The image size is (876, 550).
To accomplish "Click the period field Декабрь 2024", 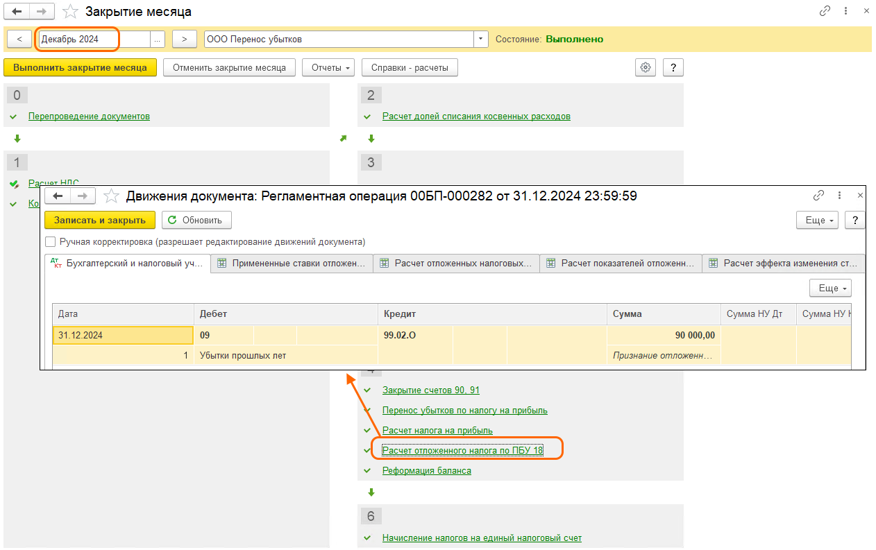I will (x=94, y=40).
